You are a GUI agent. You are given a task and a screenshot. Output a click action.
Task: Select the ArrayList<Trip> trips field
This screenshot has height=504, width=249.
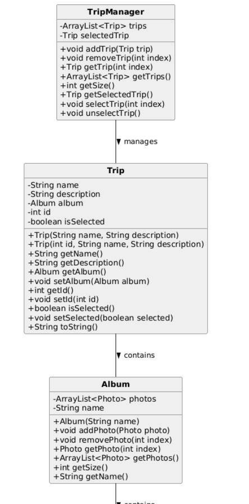coord(103,26)
